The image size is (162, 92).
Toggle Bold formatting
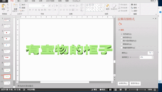[30, 10]
